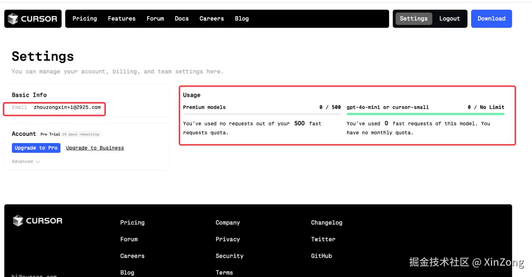Open the Security link in the footer
Image resolution: width=532 pixels, height=277 pixels.
tap(229, 256)
